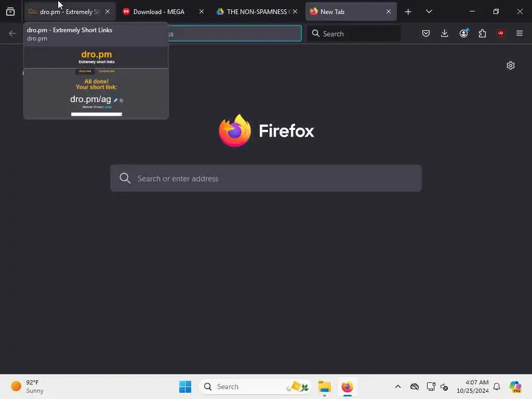Launch Copilot preview from taskbar
This screenshot has width=532, height=399.
click(515, 387)
